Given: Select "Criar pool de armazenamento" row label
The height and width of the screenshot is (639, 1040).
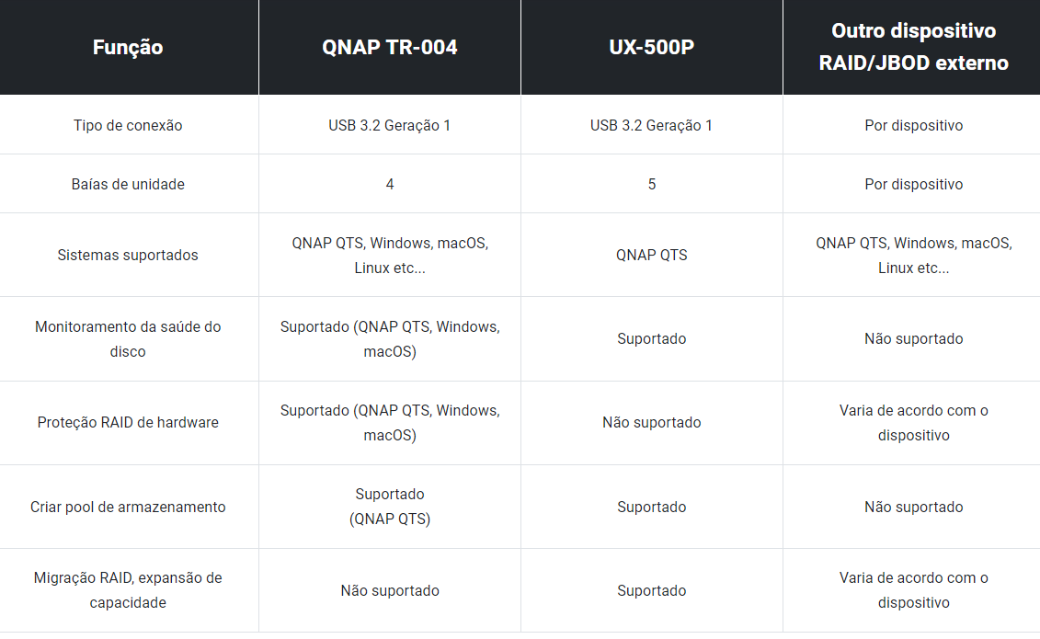Looking at the screenshot, I should (128, 507).
